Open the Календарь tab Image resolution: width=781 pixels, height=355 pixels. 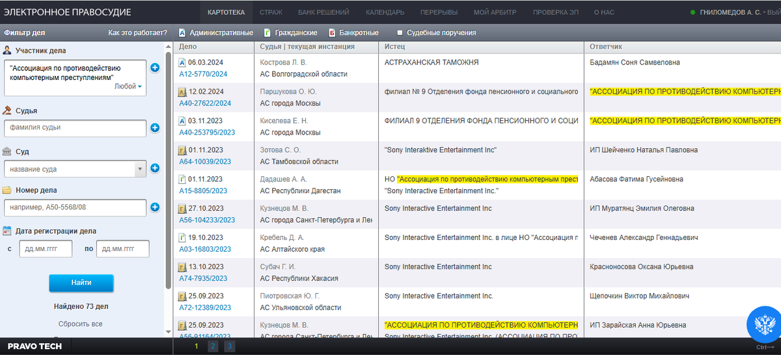pos(385,12)
